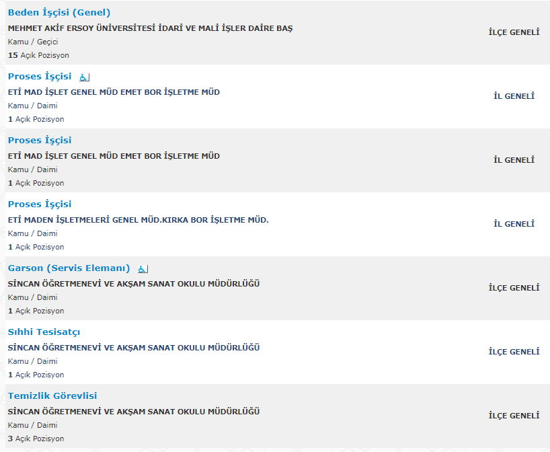Open the first Proses İşçisi listing with disability icon
Viewport: 550px width, 452px height.
pyautogui.click(x=40, y=77)
